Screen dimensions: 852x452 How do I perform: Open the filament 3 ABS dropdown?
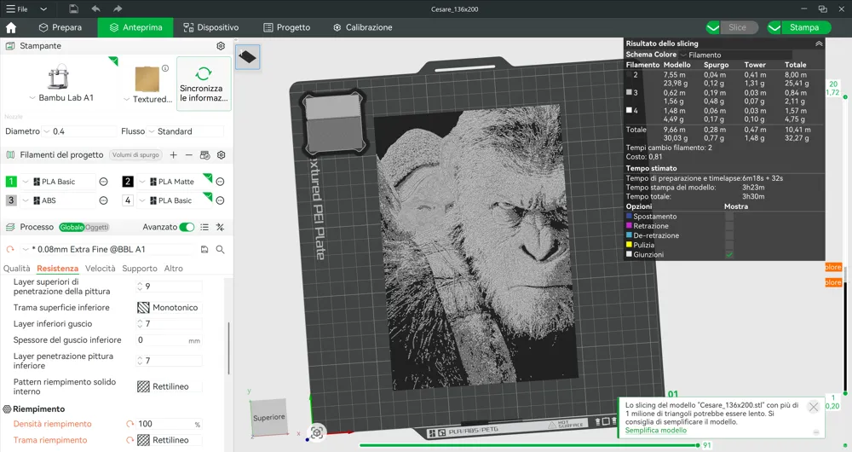pyautogui.click(x=58, y=200)
